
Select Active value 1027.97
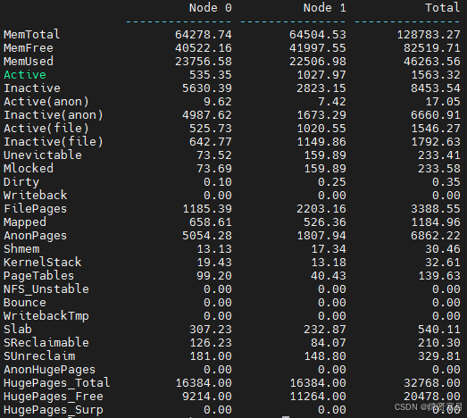pyautogui.click(x=321, y=75)
